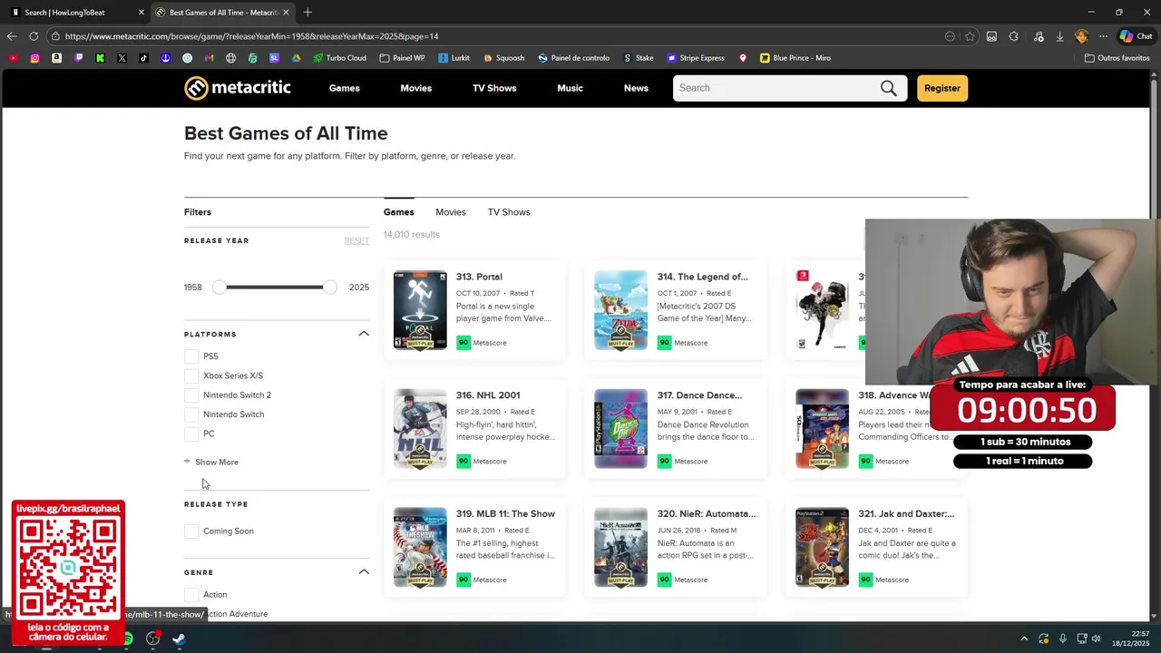Open the Music menu
This screenshot has height=653, width=1161.
pyautogui.click(x=570, y=88)
